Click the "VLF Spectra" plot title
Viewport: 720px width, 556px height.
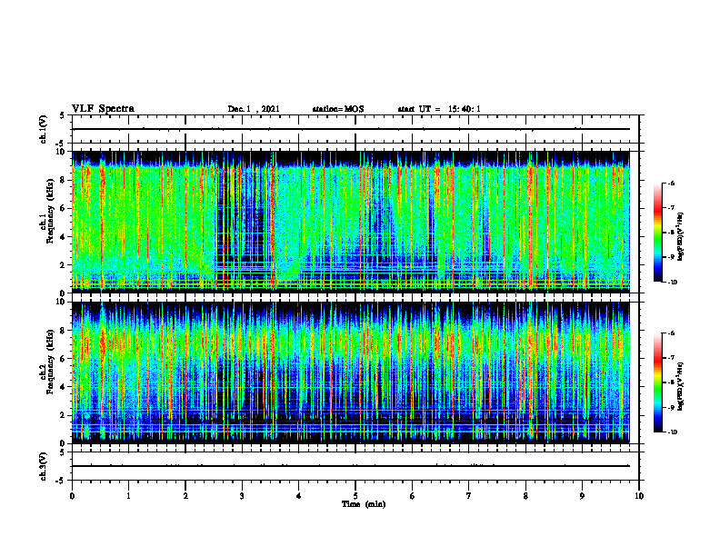[103, 109]
